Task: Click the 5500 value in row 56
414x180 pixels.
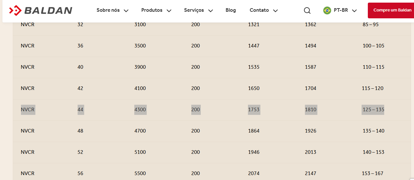Action: tap(140, 173)
